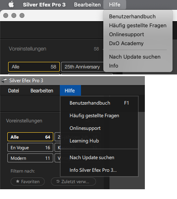Open the Apple menu
Image resolution: width=177 pixels, height=199 pixels.
point(11,4)
